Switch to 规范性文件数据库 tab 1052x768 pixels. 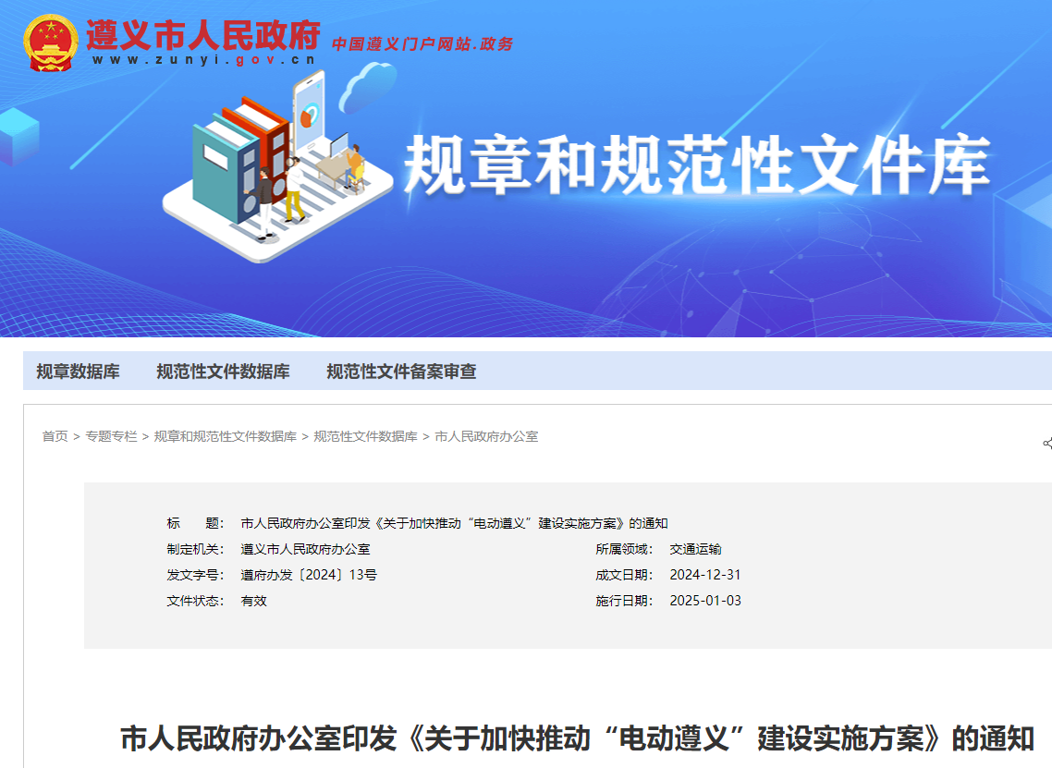(x=223, y=372)
